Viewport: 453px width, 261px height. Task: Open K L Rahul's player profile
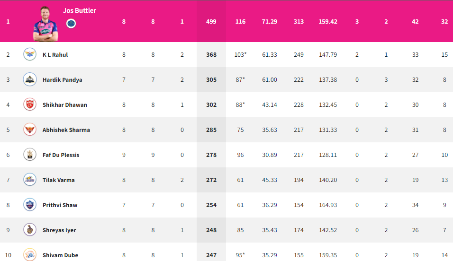[x=55, y=55]
